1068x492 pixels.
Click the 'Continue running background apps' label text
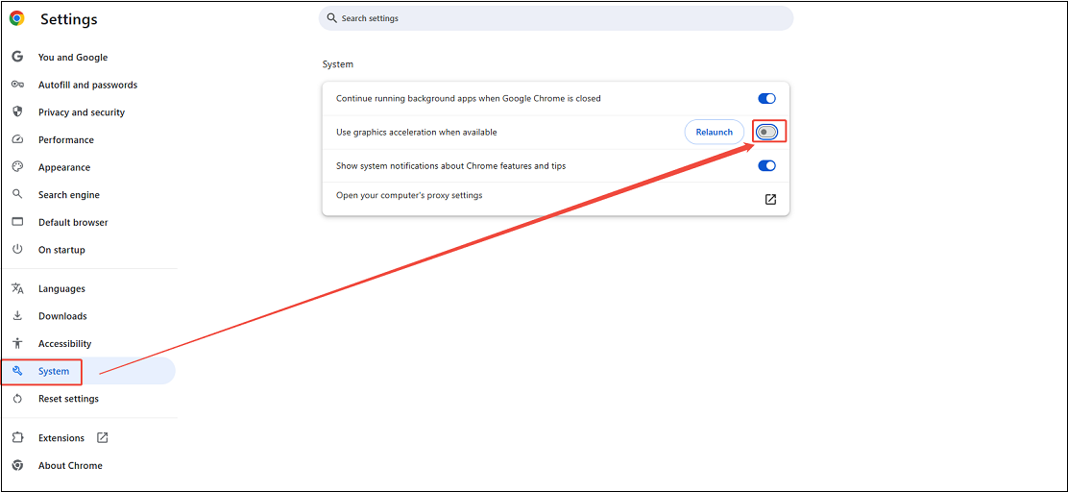[469, 98]
